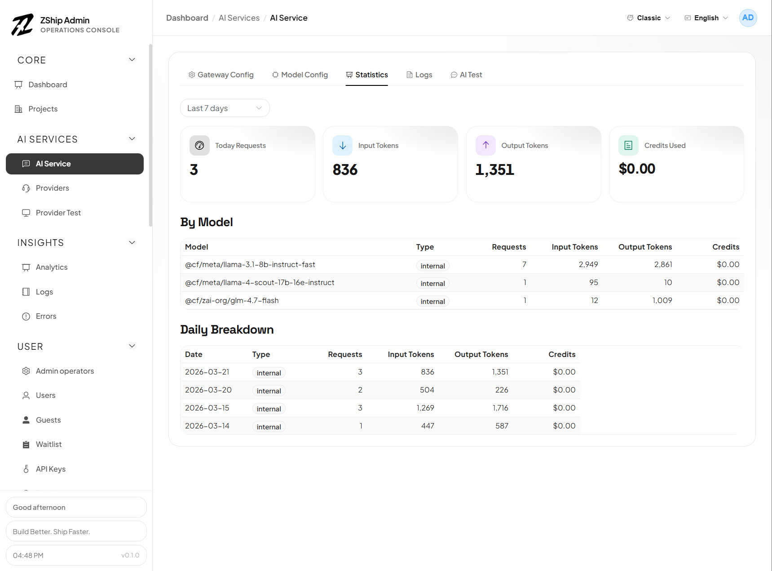Viewport: 772px width, 571px height.
Task: View Analytics under Insights
Action: click(51, 267)
